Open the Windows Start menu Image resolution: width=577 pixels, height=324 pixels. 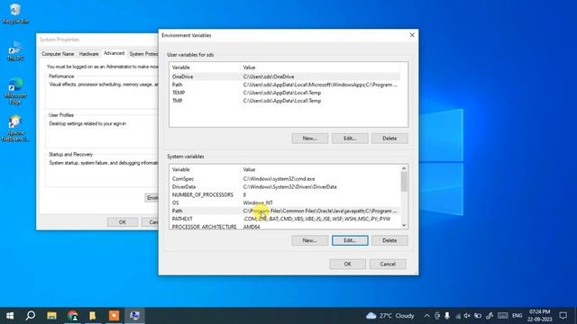tap(10, 316)
